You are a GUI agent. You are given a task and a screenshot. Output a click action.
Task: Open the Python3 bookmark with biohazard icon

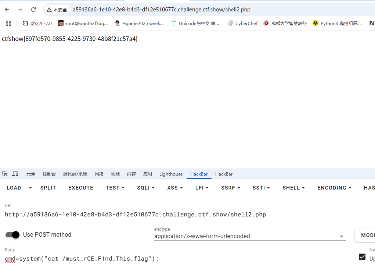pyautogui.click(x=337, y=23)
